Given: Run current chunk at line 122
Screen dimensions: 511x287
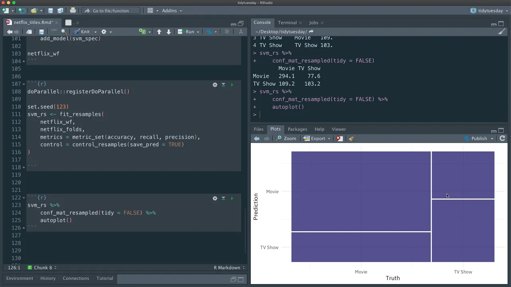Looking at the screenshot, I should pos(232,198).
